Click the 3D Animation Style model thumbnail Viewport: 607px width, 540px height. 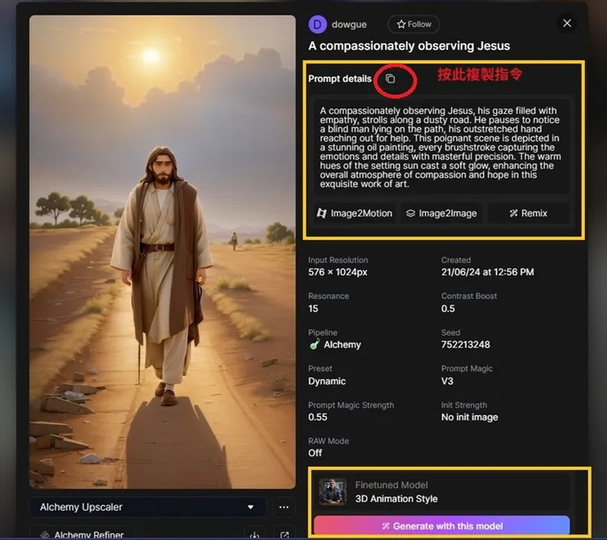pos(333,492)
